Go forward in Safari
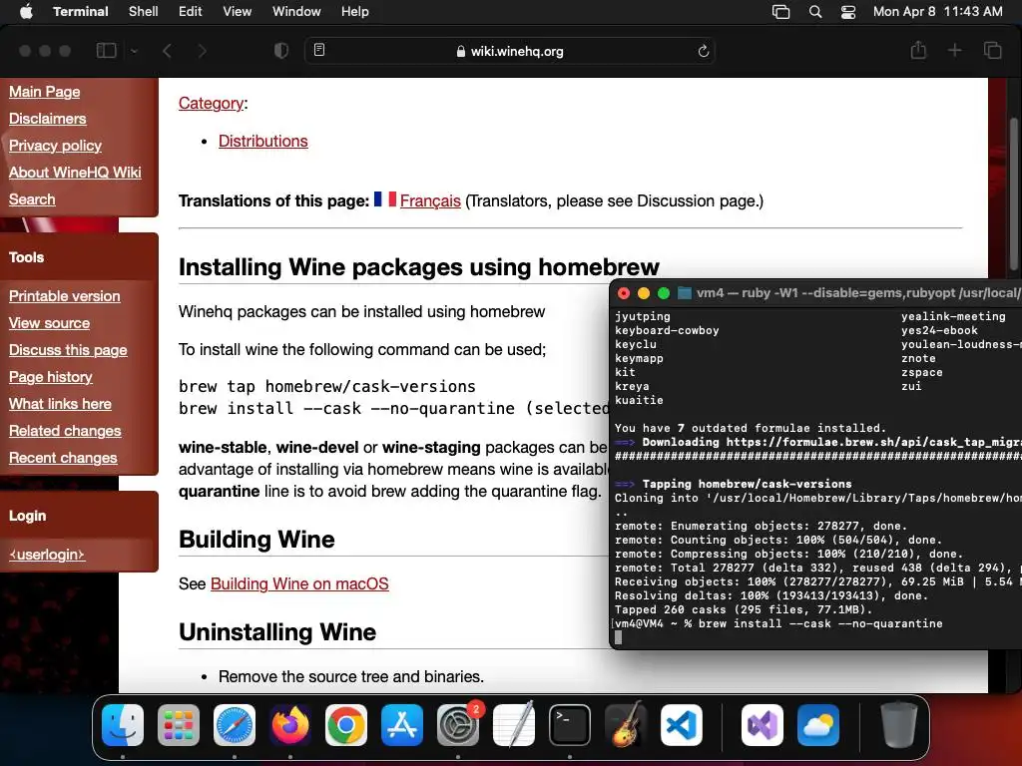The height and width of the screenshot is (766, 1022). point(202,51)
